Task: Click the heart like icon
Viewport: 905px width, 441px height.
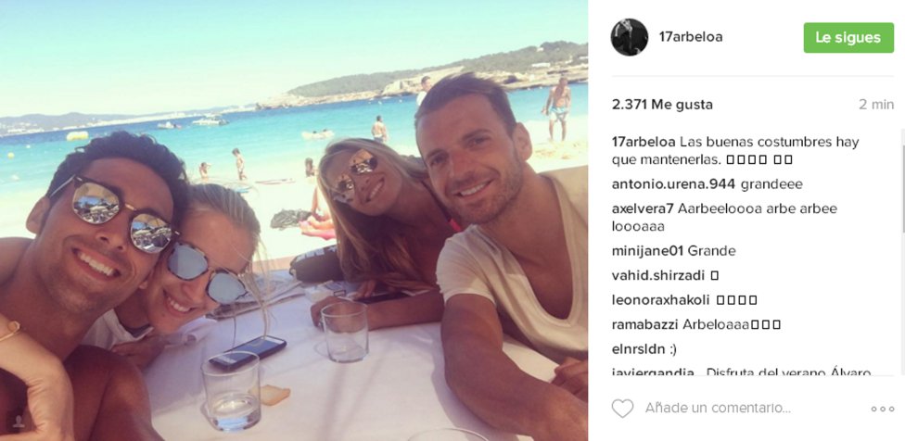Action: [x=622, y=409]
